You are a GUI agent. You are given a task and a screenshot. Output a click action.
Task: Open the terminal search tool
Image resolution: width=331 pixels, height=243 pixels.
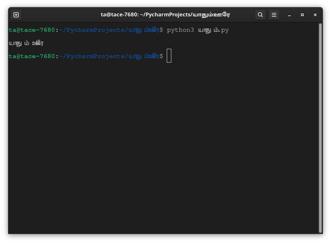tap(260, 15)
